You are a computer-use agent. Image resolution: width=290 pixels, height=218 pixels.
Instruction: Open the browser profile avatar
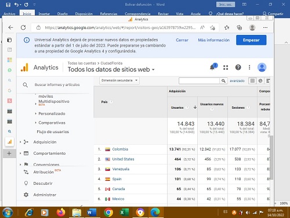tap(252, 27)
